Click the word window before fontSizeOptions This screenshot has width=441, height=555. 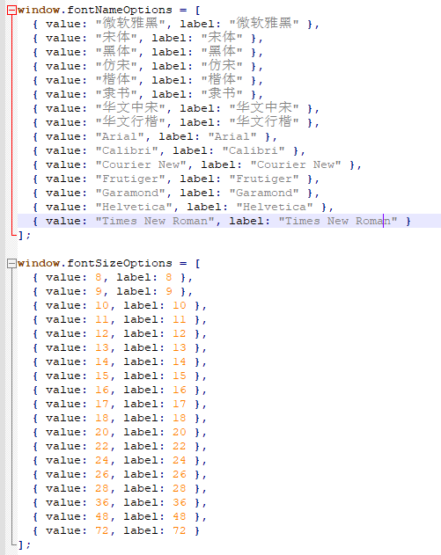[39, 263]
